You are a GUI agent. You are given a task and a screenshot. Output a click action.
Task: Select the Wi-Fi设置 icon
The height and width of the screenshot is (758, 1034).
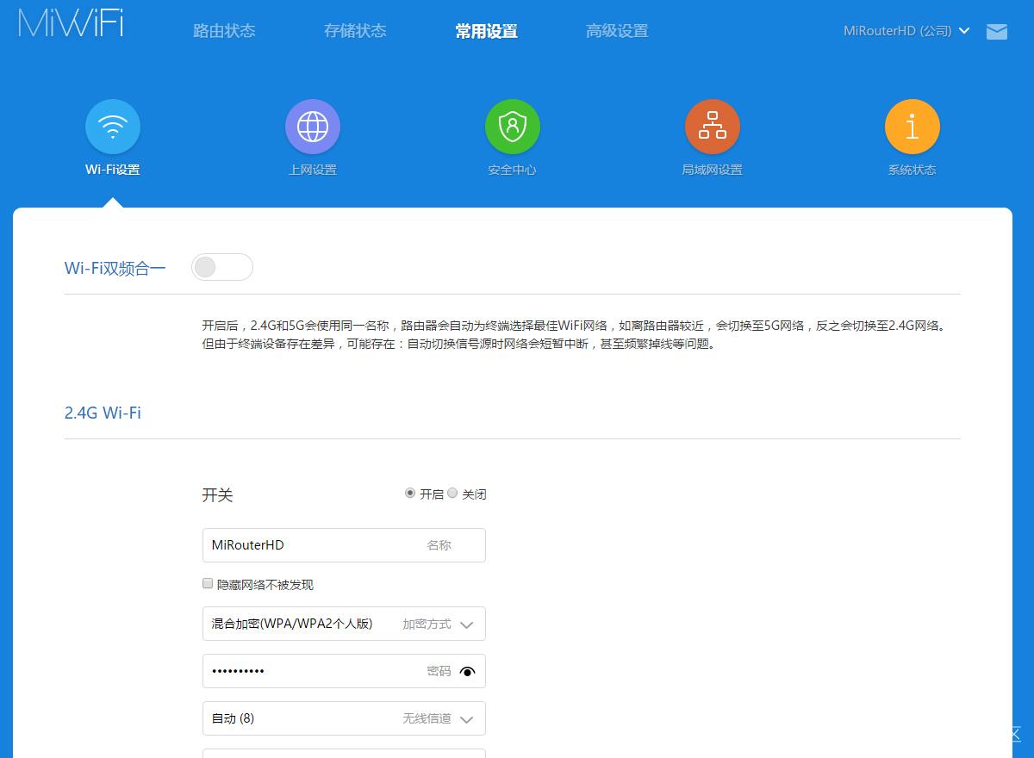click(113, 127)
